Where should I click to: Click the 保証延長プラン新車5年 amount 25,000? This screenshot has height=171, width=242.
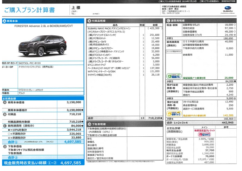(229, 78)
